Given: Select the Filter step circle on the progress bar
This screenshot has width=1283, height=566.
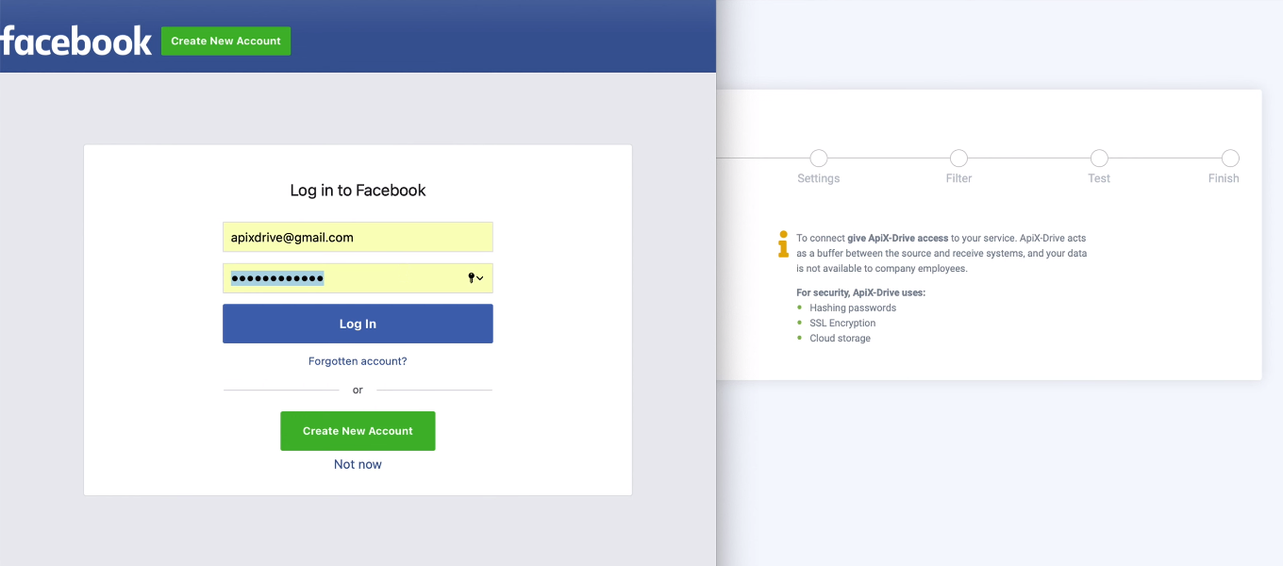Looking at the screenshot, I should (958, 158).
